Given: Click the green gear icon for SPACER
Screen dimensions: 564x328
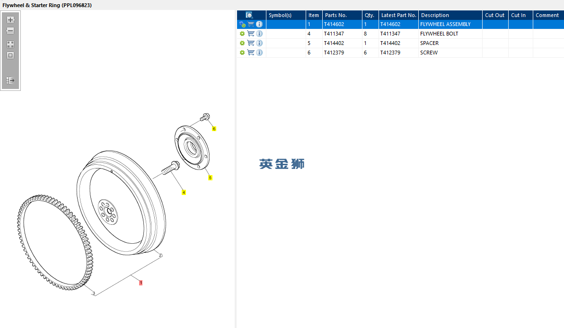Looking at the screenshot, I should (x=242, y=43).
